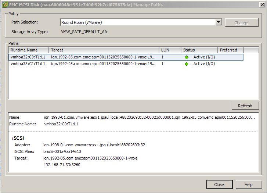Sort by Target column header
Screen dimensions: 267x193
(104, 50)
